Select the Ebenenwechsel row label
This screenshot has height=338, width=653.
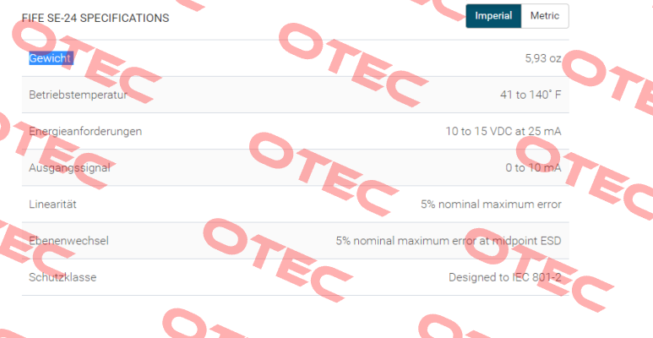click(68, 241)
